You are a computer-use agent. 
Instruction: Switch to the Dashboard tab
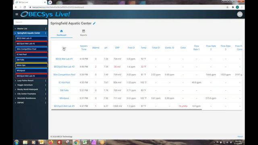pyautogui.click(x=61, y=33)
